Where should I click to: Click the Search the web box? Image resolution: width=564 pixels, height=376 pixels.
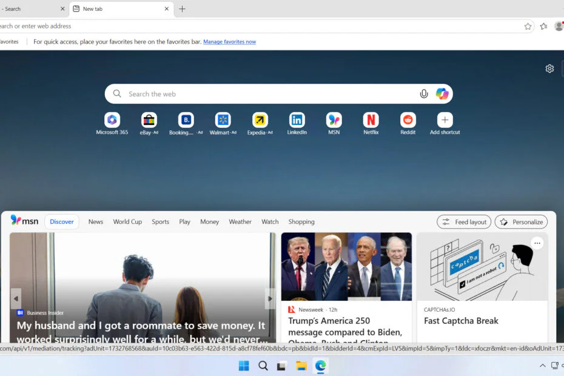279,94
